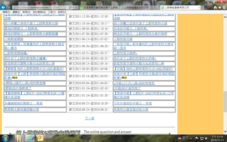Open link 【開箱】我的上群熱泵熱水1P+400L剛裝好!

[x=34, y=69]
